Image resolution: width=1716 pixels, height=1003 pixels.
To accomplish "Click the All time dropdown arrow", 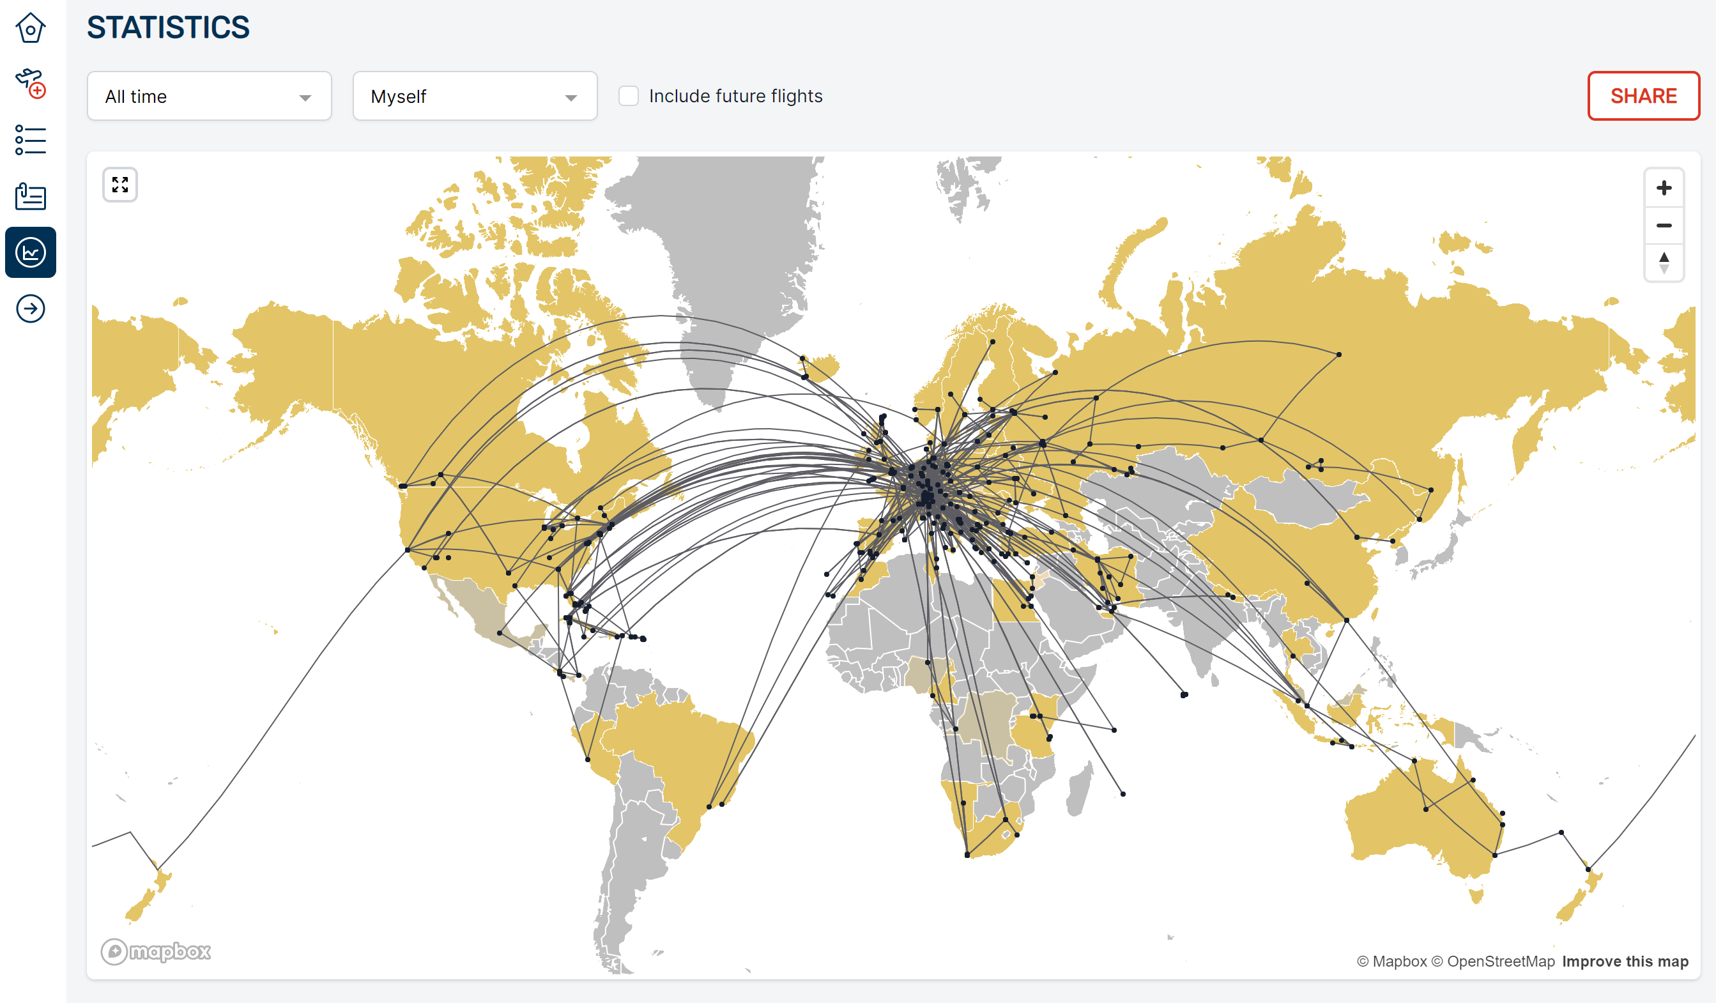I will click(x=305, y=97).
